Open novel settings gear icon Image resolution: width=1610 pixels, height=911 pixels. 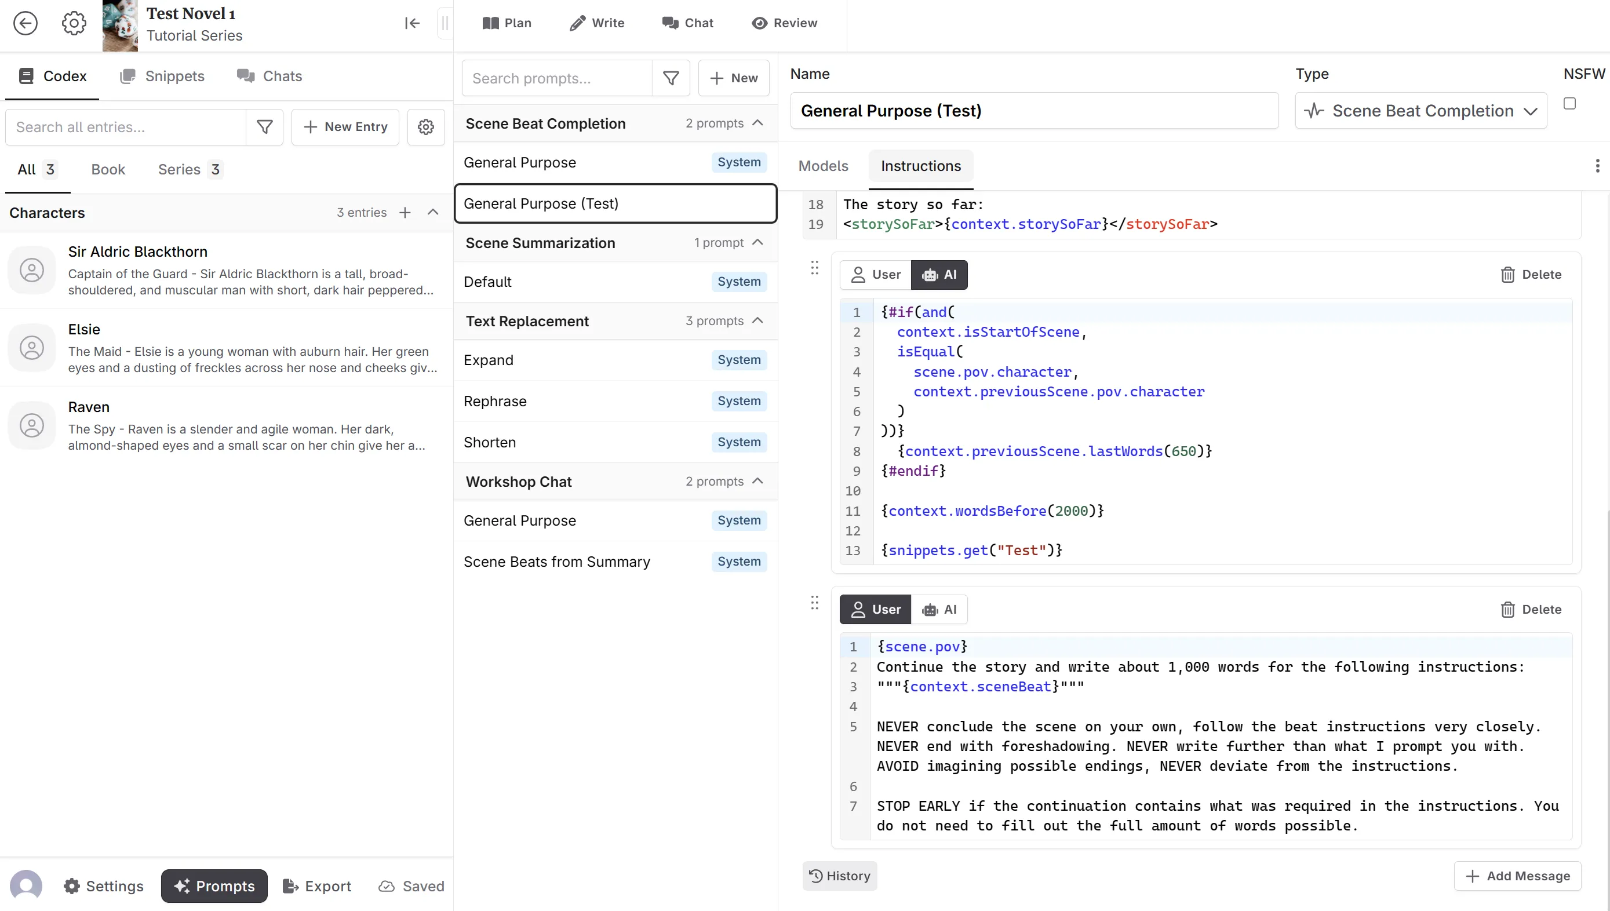coord(74,23)
